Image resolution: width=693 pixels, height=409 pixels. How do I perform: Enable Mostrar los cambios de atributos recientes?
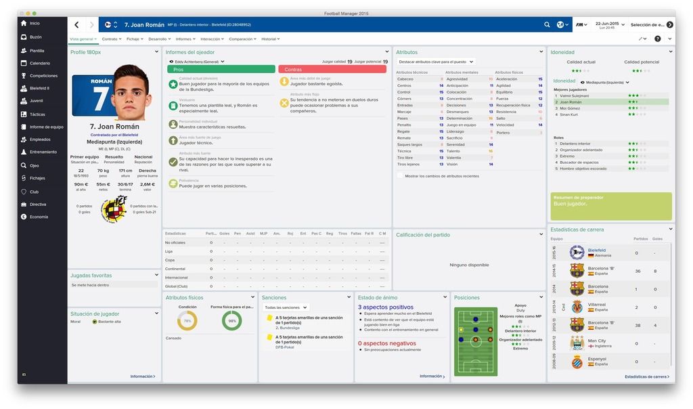click(400, 176)
